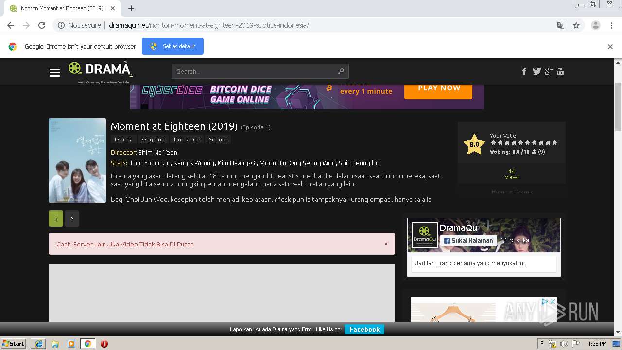
Task: Click the Moment at Eighteen (2019) title
Action: point(174,126)
